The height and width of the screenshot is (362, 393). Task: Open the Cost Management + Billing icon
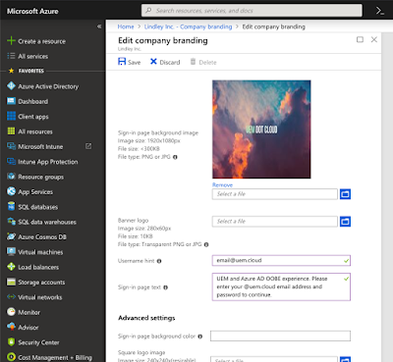pos(11,357)
